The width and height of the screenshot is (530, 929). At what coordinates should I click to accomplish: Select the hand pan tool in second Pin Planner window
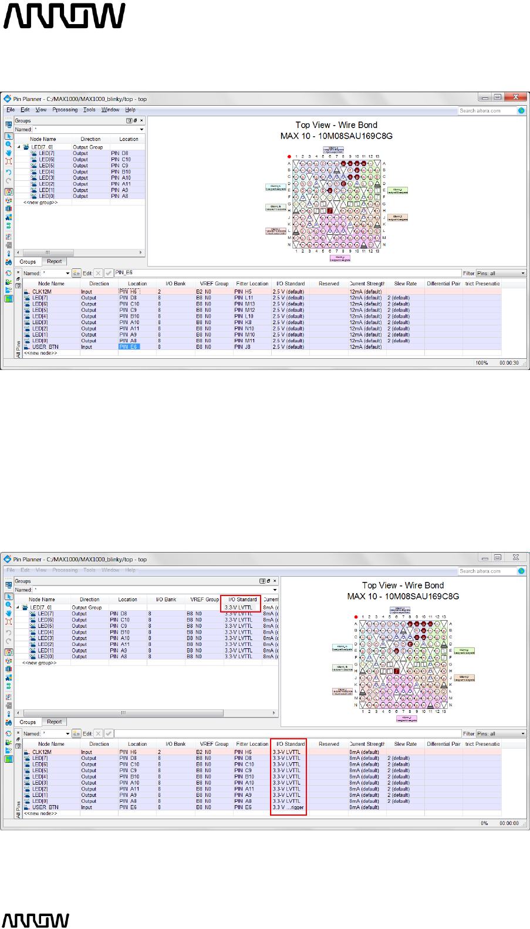[8, 613]
